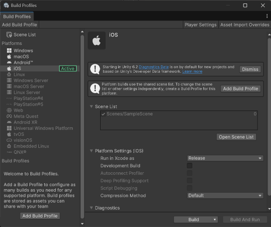Open the Run in Xcode as dropdown
Image resolution: width=271 pixels, height=227 pixels.
pyautogui.click(x=225, y=158)
